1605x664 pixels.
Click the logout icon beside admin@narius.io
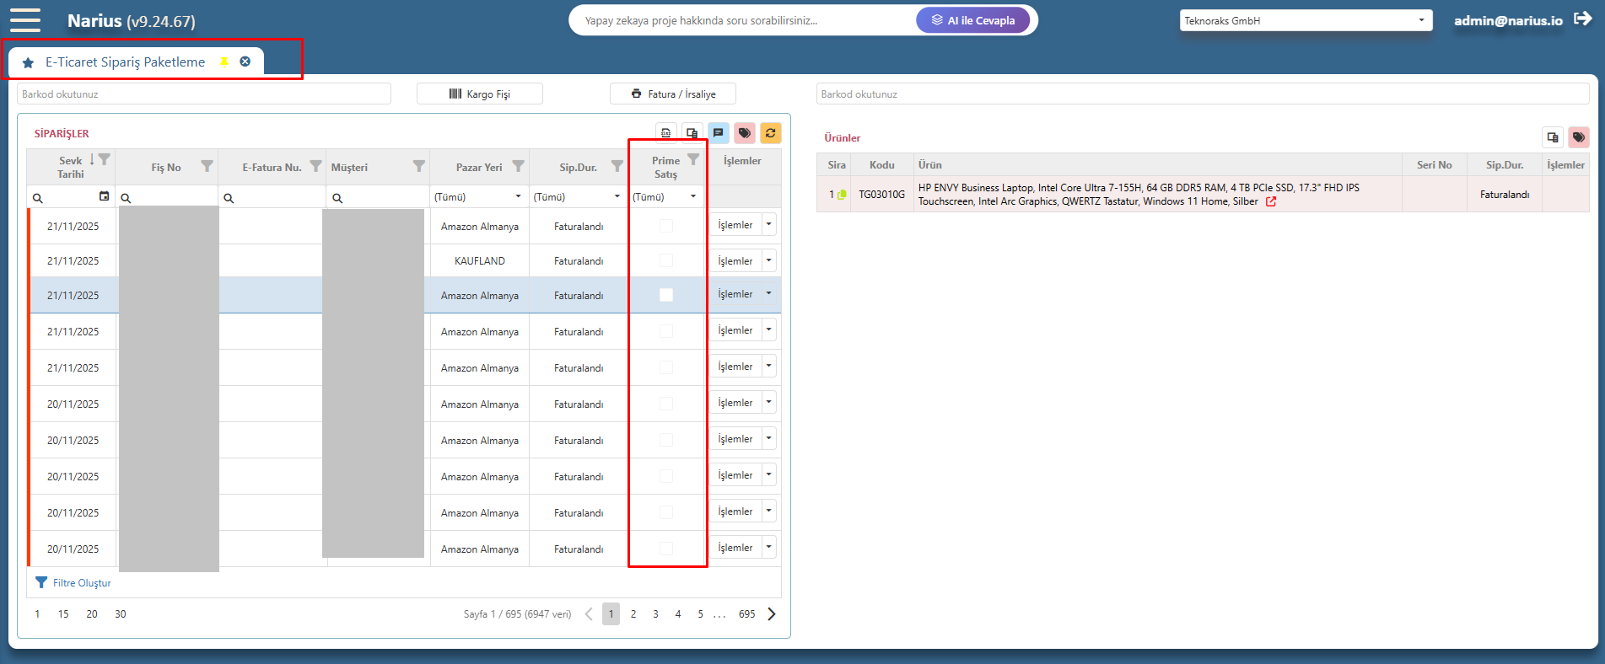pyautogui.click(x=1583, y=19)
